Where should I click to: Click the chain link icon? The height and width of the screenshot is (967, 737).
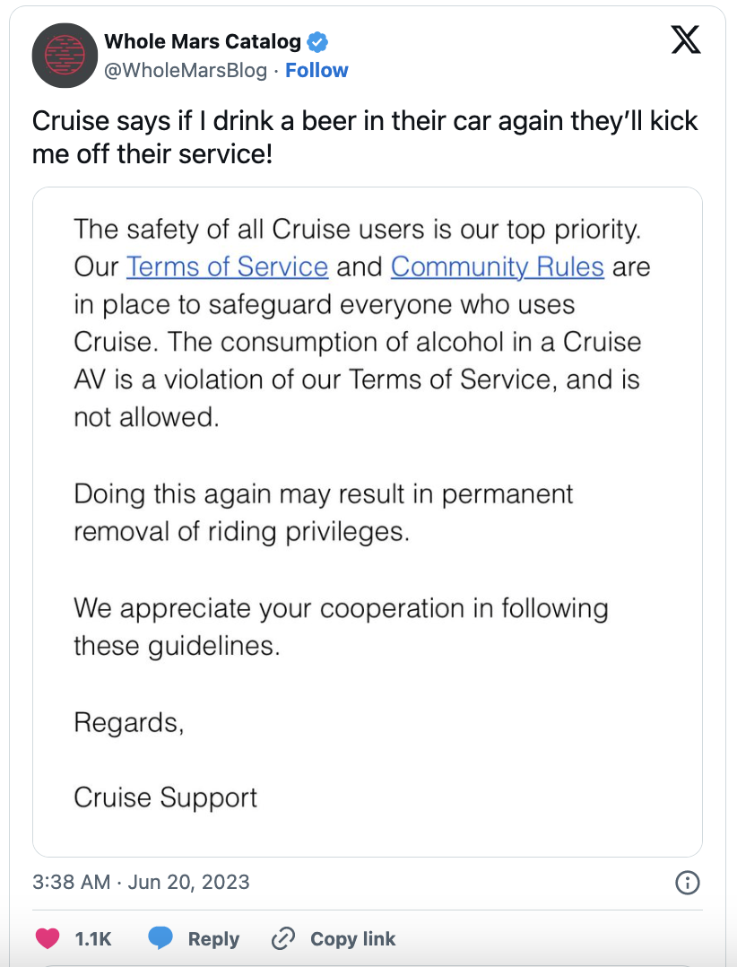click(x=282, y=938)
